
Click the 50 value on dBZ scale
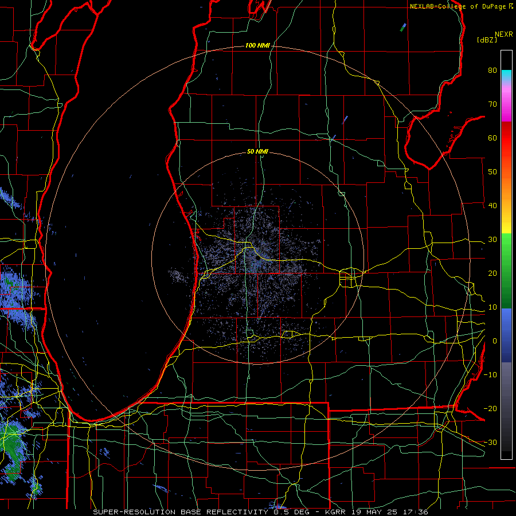point(492,172)
